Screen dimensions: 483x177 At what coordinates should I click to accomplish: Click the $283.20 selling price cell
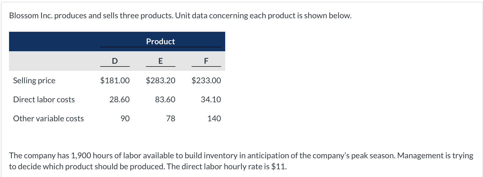click(x=160, y=80)
